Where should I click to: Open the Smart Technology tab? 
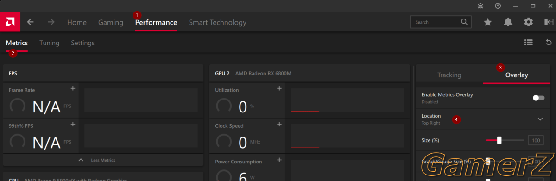click(217, 22)
